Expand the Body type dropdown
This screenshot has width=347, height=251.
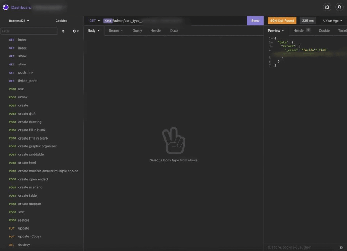point(93,30)
